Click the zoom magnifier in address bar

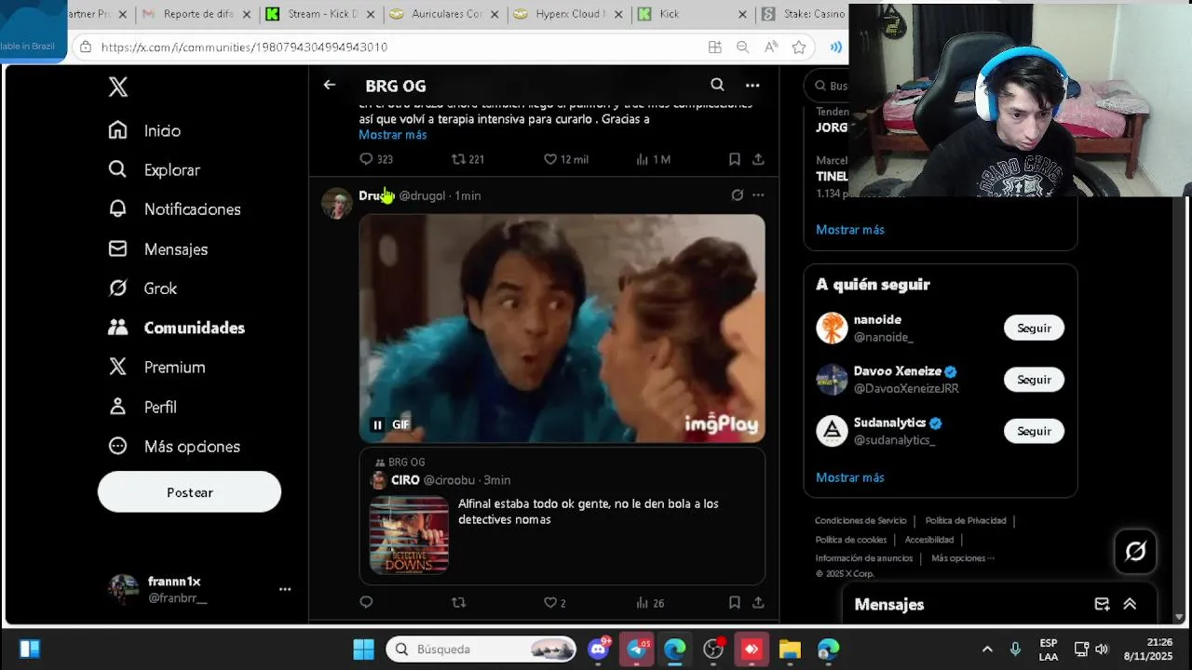tap(742, 47)
